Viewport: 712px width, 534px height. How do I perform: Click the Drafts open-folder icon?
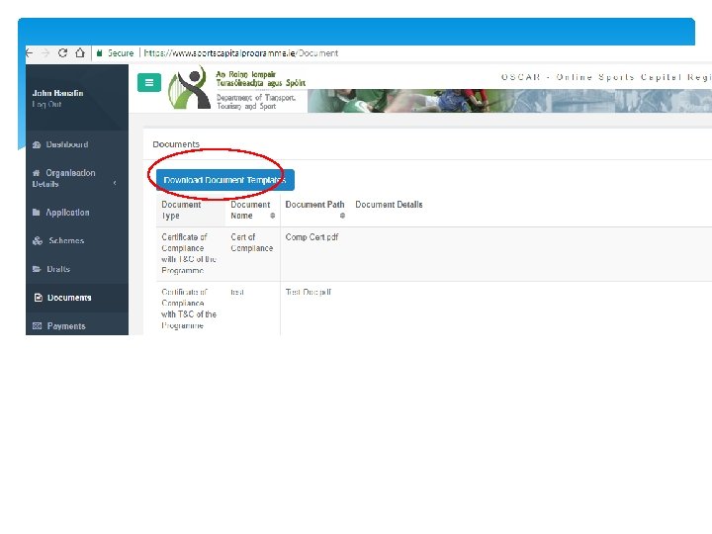(x=37, y=269)
